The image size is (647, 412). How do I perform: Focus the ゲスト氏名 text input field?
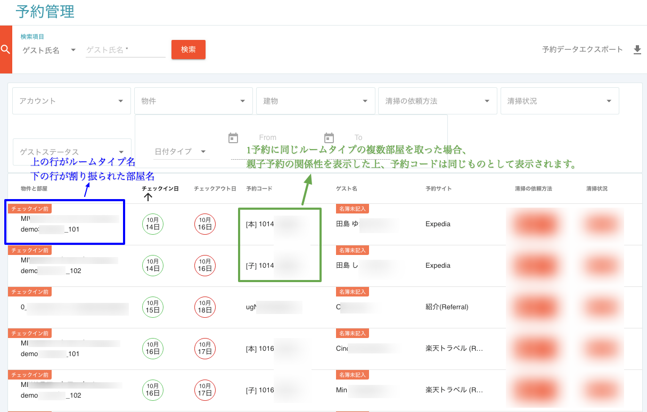pyautogui.click(x=126, y=50)
